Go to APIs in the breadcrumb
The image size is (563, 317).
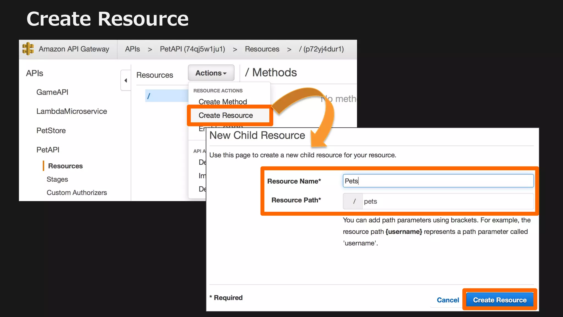[x=133, y=49]
